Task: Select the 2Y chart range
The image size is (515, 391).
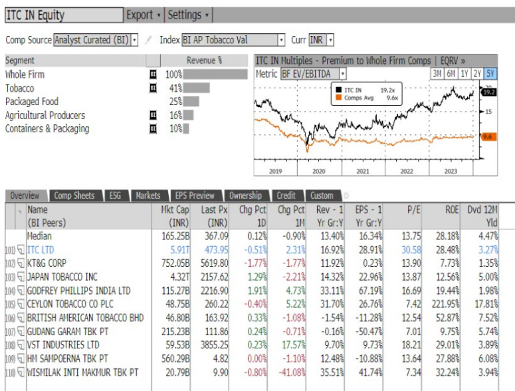Action: pyautogui.click(x=477, y=74)
